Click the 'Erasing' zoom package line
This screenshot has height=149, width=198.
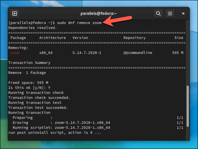point(61,123)
